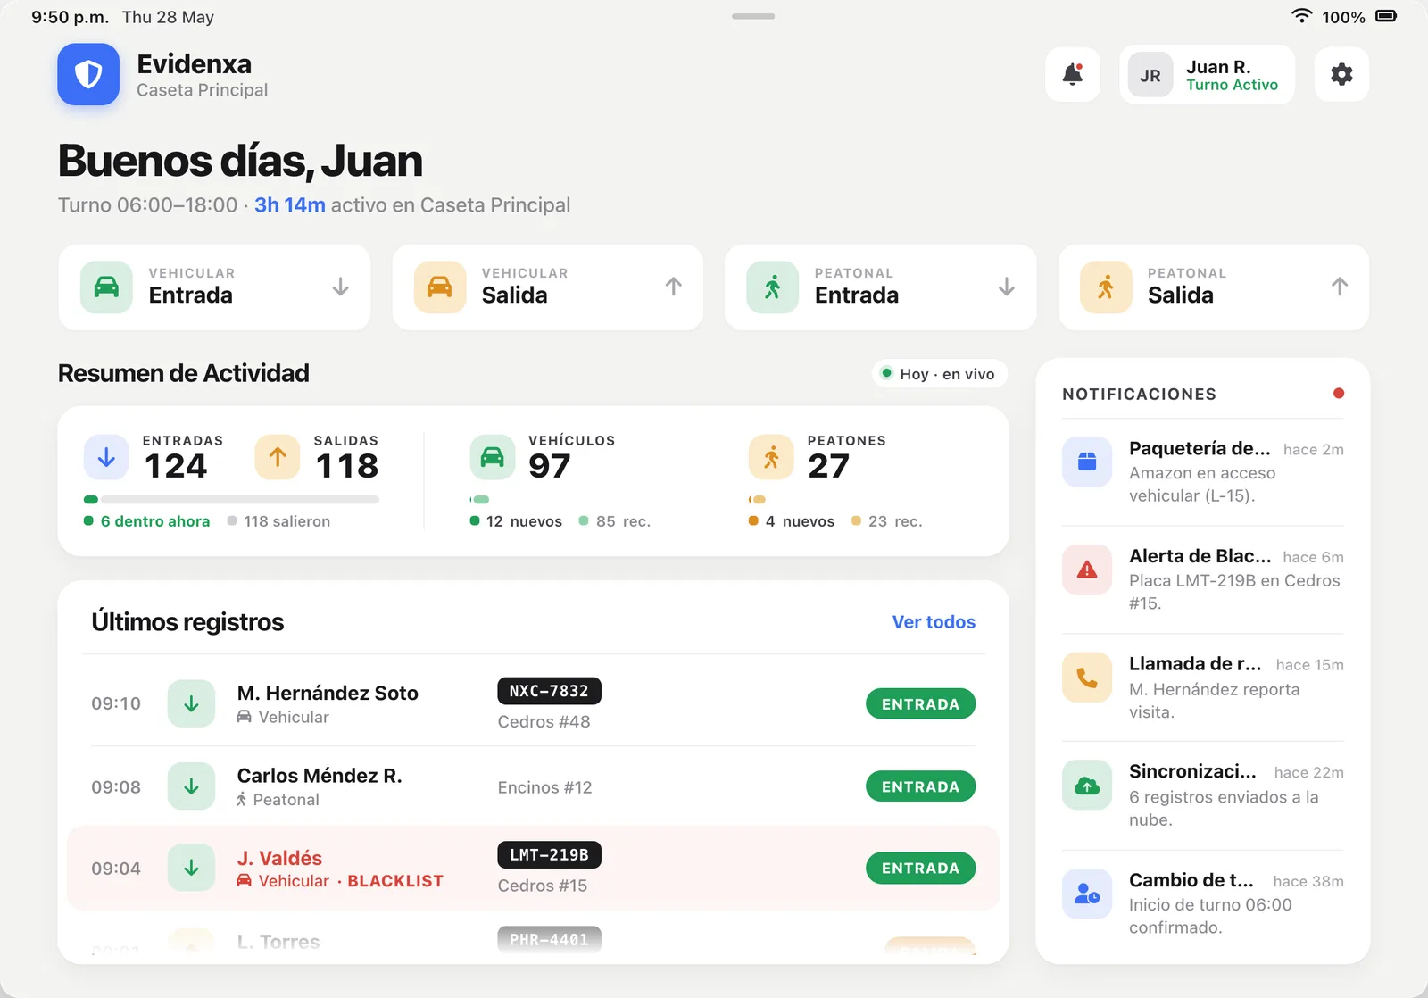This screenshot has width=1428, height=998.
Task: Tap the Cambio de turno user icon
Action: tap(1087, 894)
